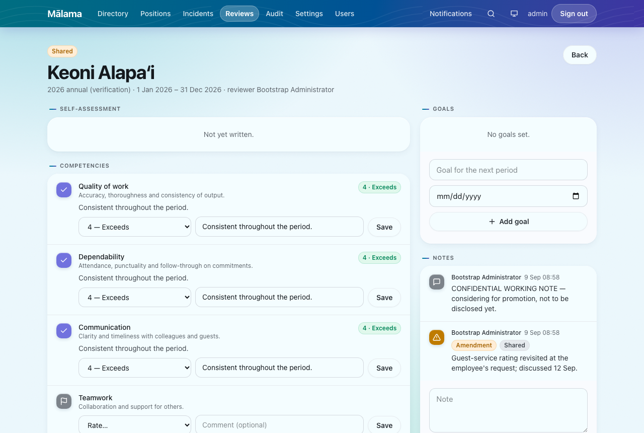This screenshot has height=433, width=644.
Task: Save the Dependability rating
Action: click(384, 298)
